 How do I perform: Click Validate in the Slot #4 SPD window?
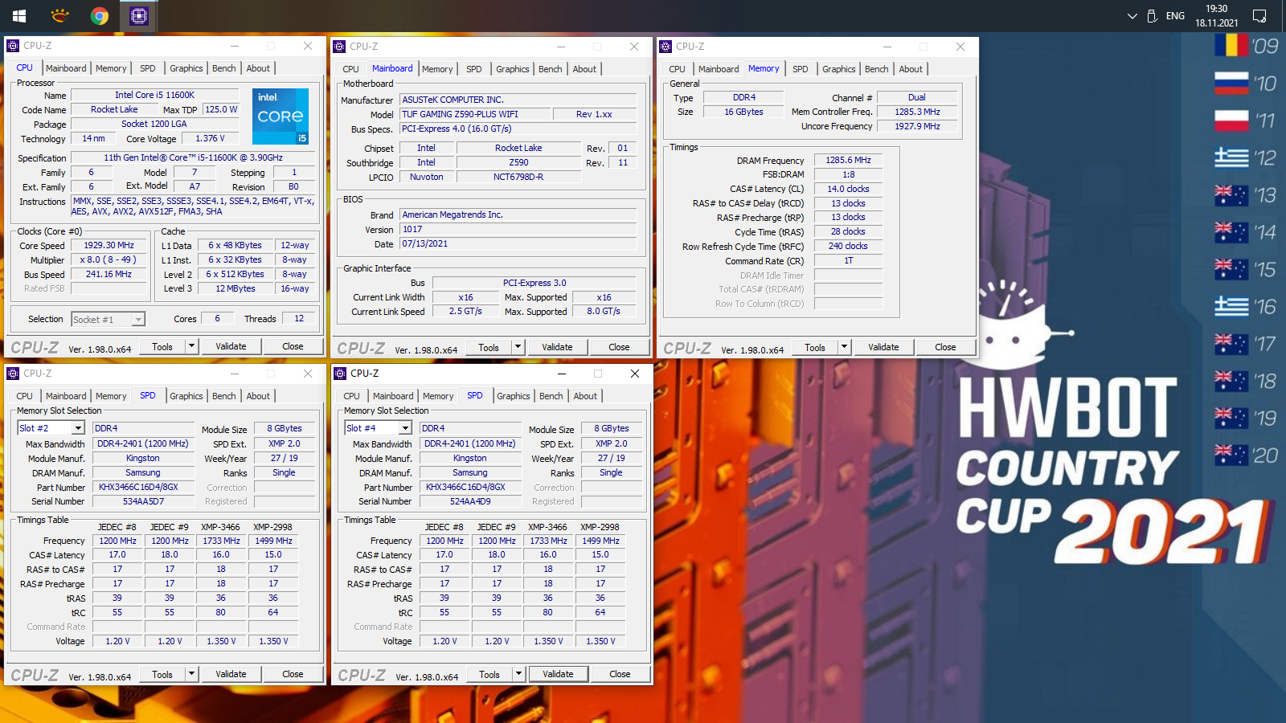(x=558, y=674)
